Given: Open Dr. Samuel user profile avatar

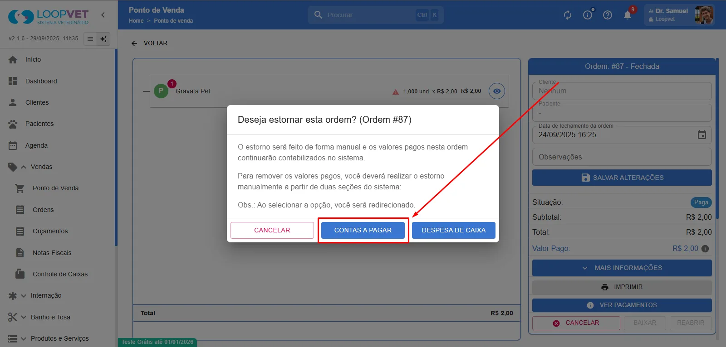Looking at the screenshot, I should pos(704,15).
